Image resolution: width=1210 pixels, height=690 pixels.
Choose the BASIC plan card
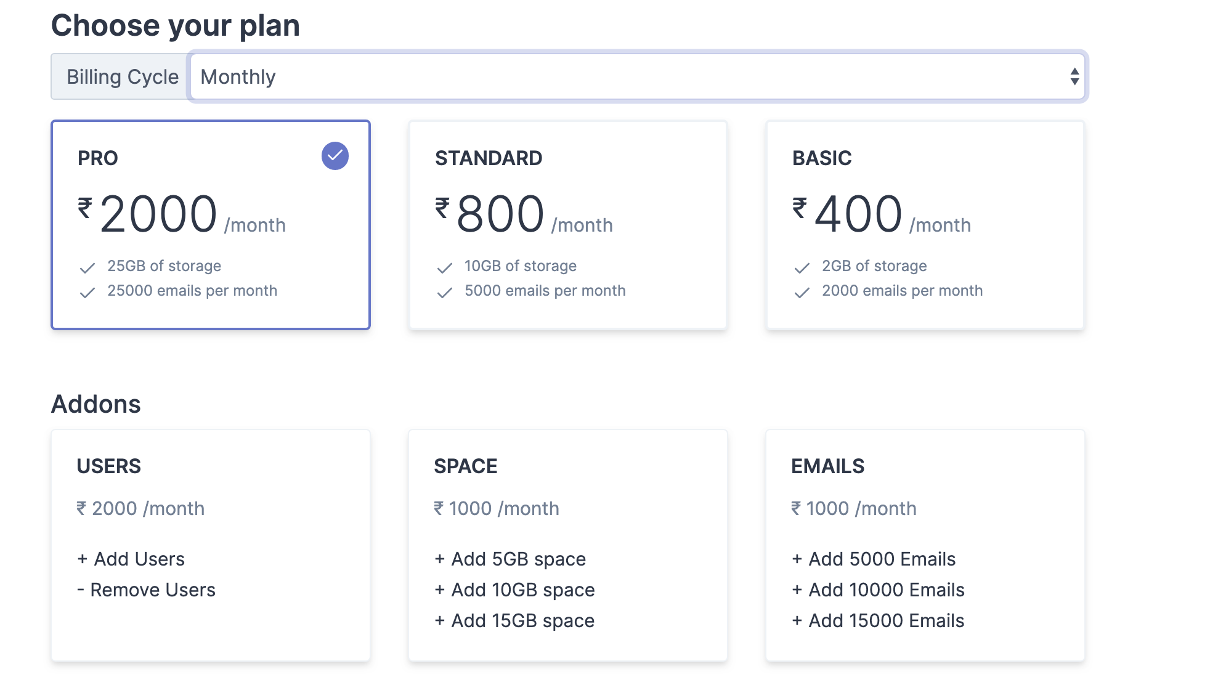pyautogui.click(x=925, y=225)
